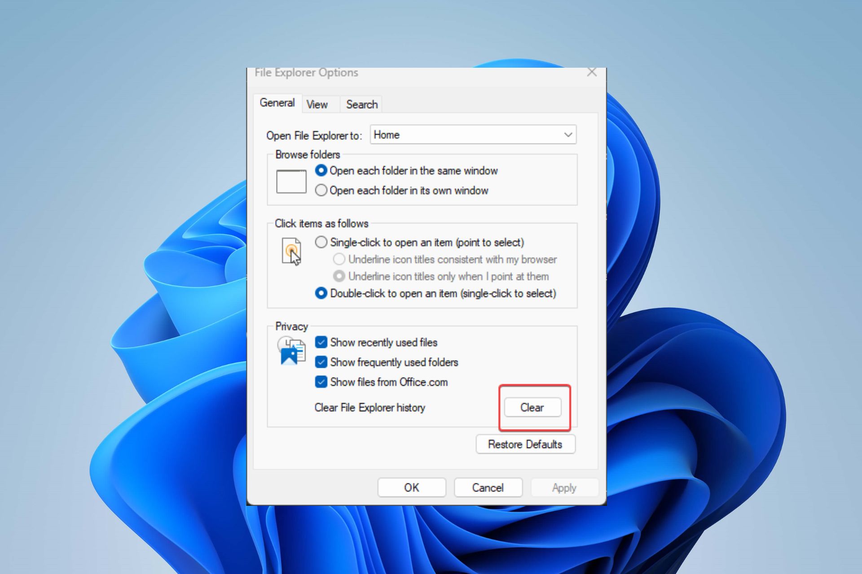Click the Browse folders group heading

(x=308, y=155)
